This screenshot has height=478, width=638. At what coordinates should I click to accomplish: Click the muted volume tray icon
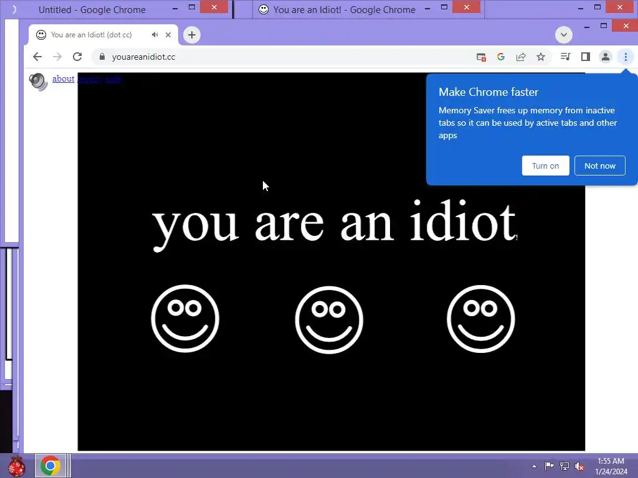579,466
